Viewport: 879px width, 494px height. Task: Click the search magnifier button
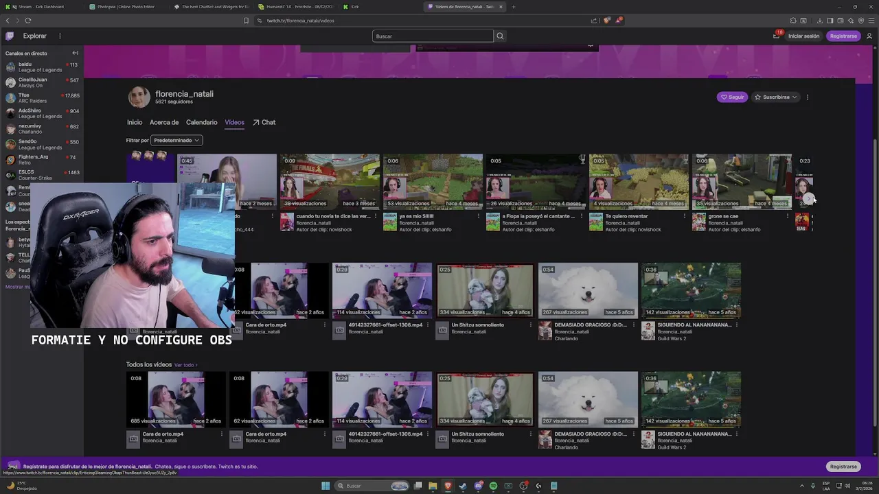point(500,36)
